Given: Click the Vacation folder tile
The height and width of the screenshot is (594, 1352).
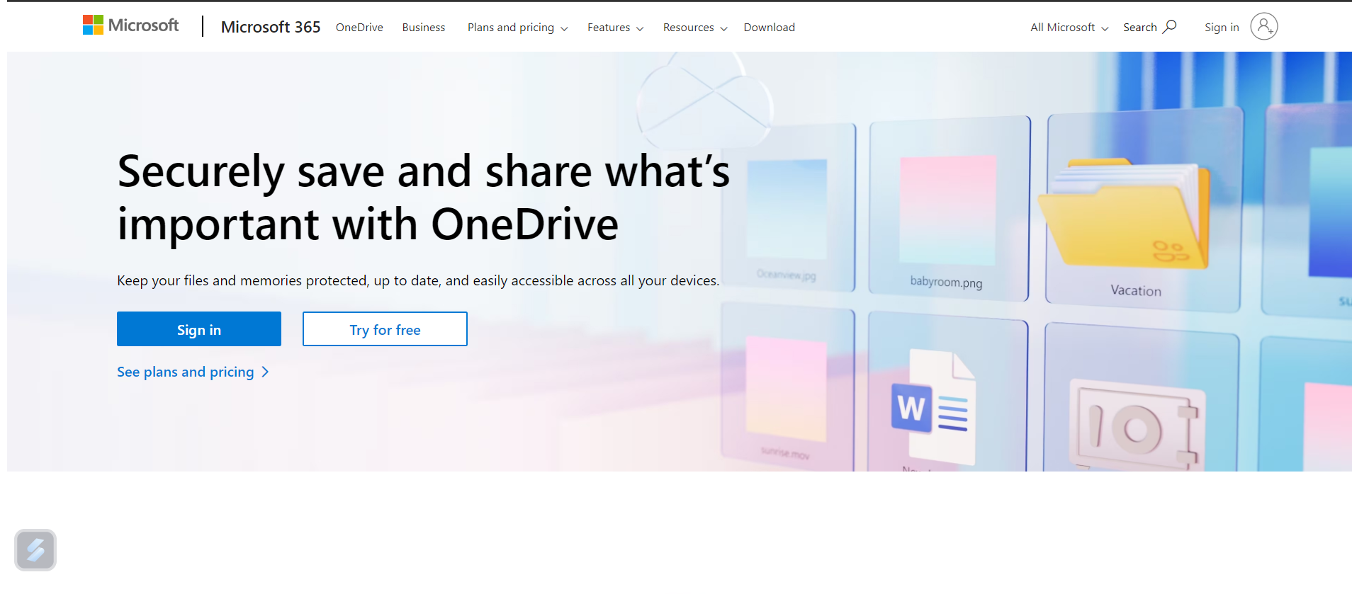Looking at the screenshot, I should pyautogui.click(x=1143, y=209).
